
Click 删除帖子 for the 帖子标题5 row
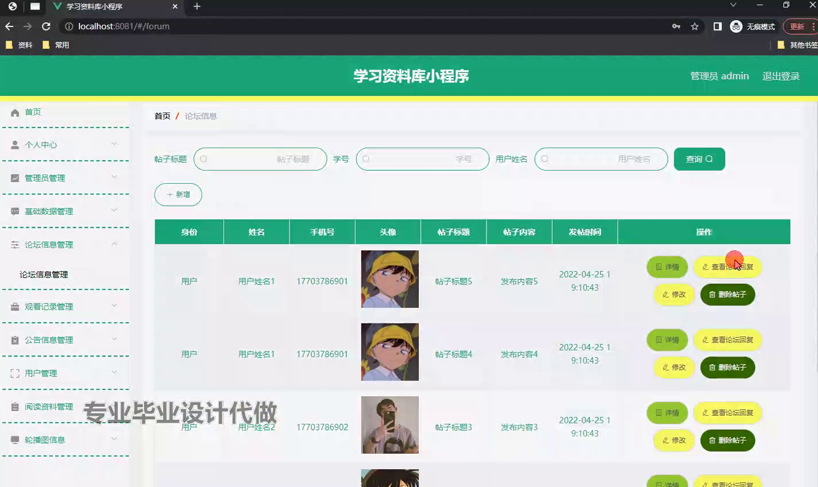(728, 295)
